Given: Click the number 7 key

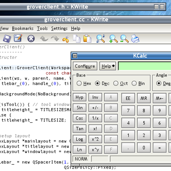Looking at the screenshot, I should (128, 111).
